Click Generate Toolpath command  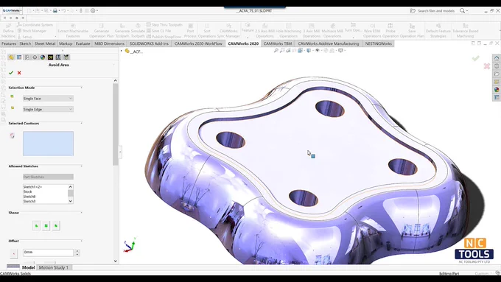(122, 31)
